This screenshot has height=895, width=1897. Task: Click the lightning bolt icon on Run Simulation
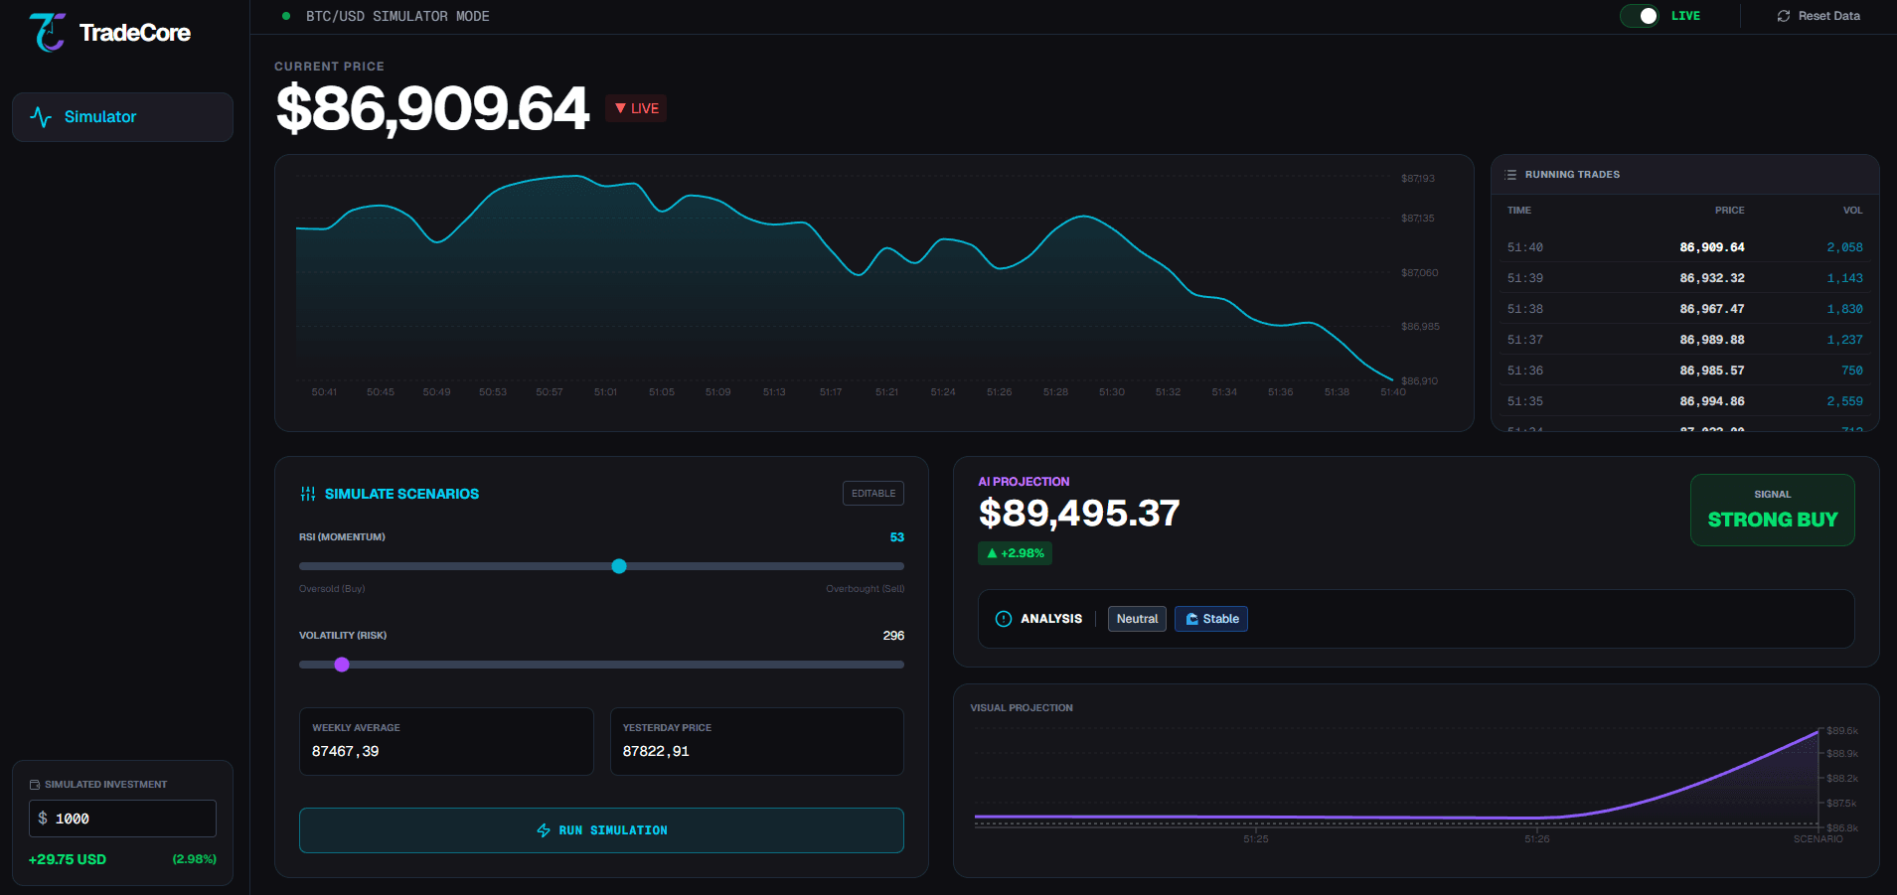pyautogui.click(x=544, y=830)
